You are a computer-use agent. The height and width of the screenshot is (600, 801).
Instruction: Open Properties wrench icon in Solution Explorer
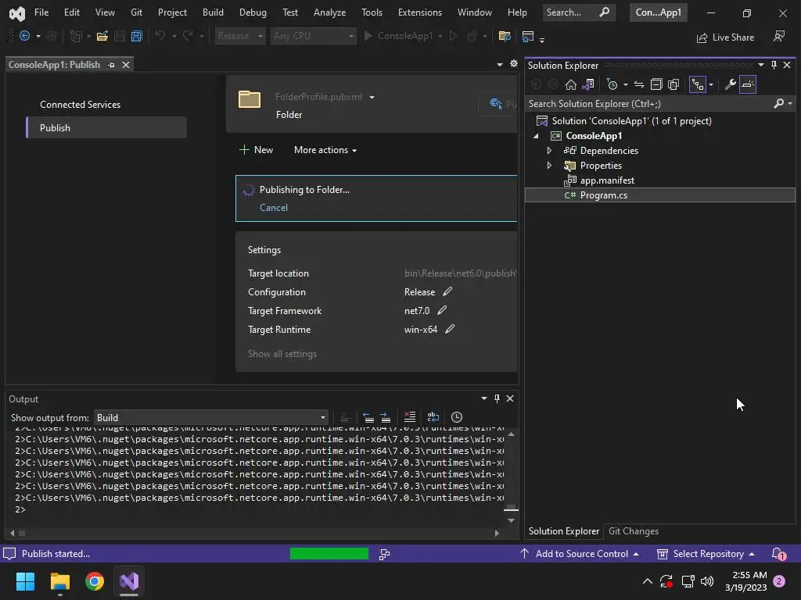point(731,84)
